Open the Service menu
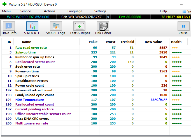191x137 pixels. coord(25,11)
